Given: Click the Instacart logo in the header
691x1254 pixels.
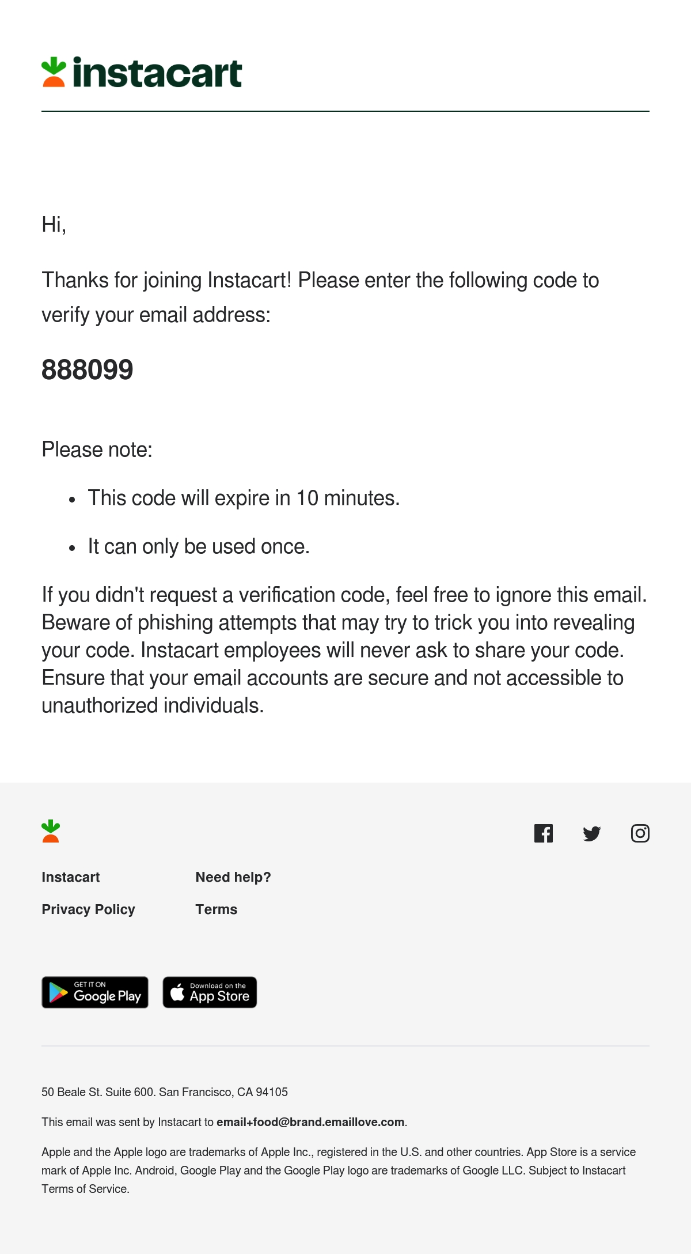Looking at the screenshot, I should click(x=142, y=73).
